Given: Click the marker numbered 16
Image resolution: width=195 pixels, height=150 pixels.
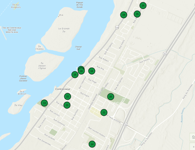Looking at the screenshot, I should 82,71.
